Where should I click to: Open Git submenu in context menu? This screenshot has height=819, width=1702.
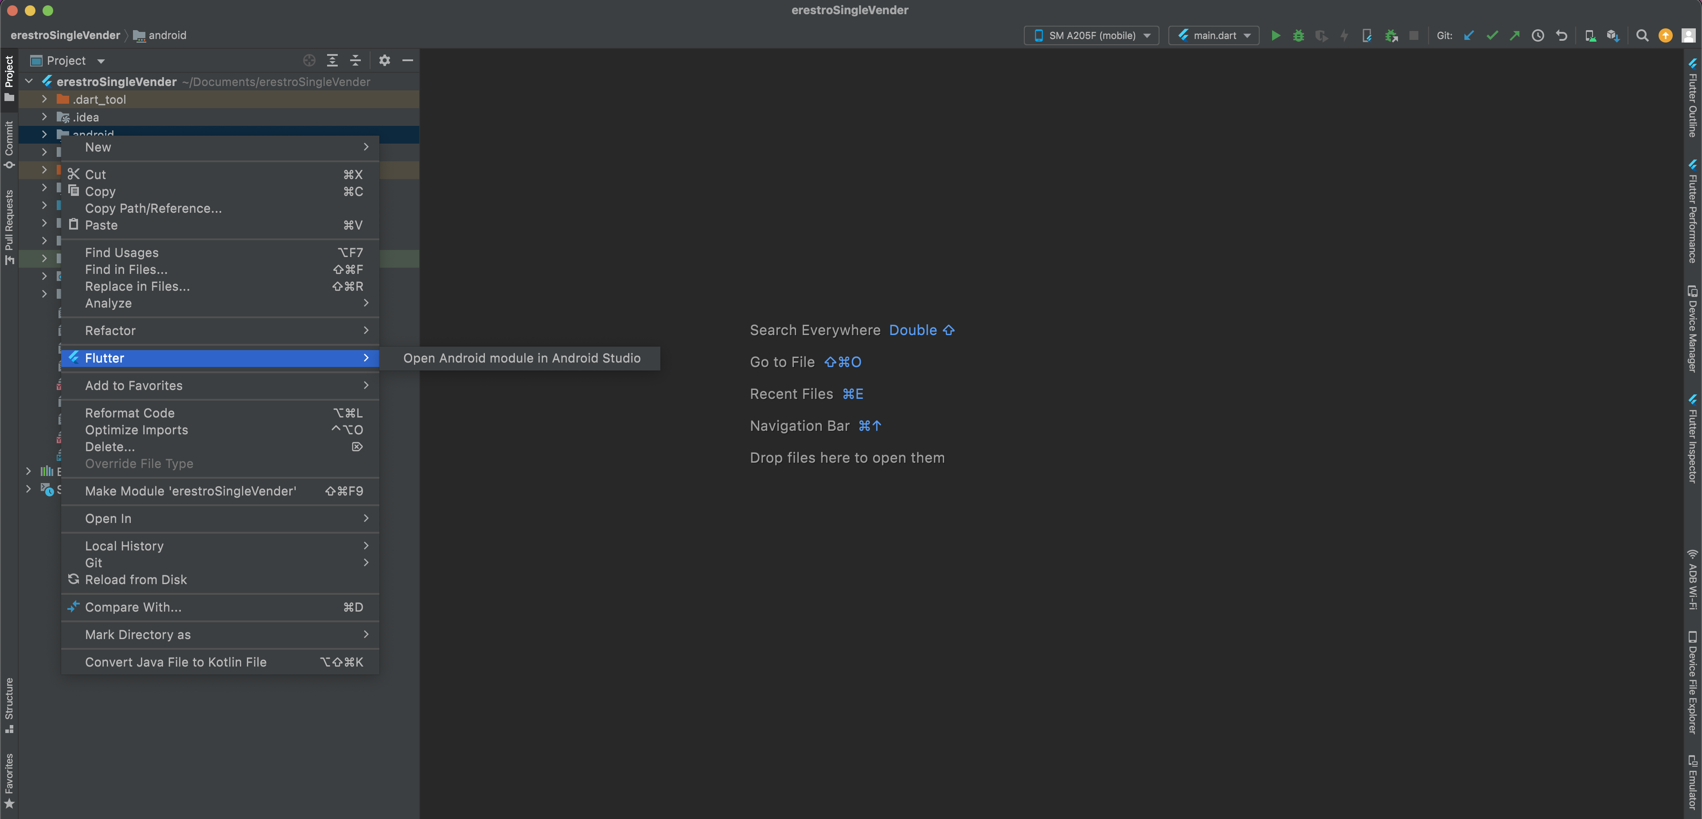tap(220, 563)
